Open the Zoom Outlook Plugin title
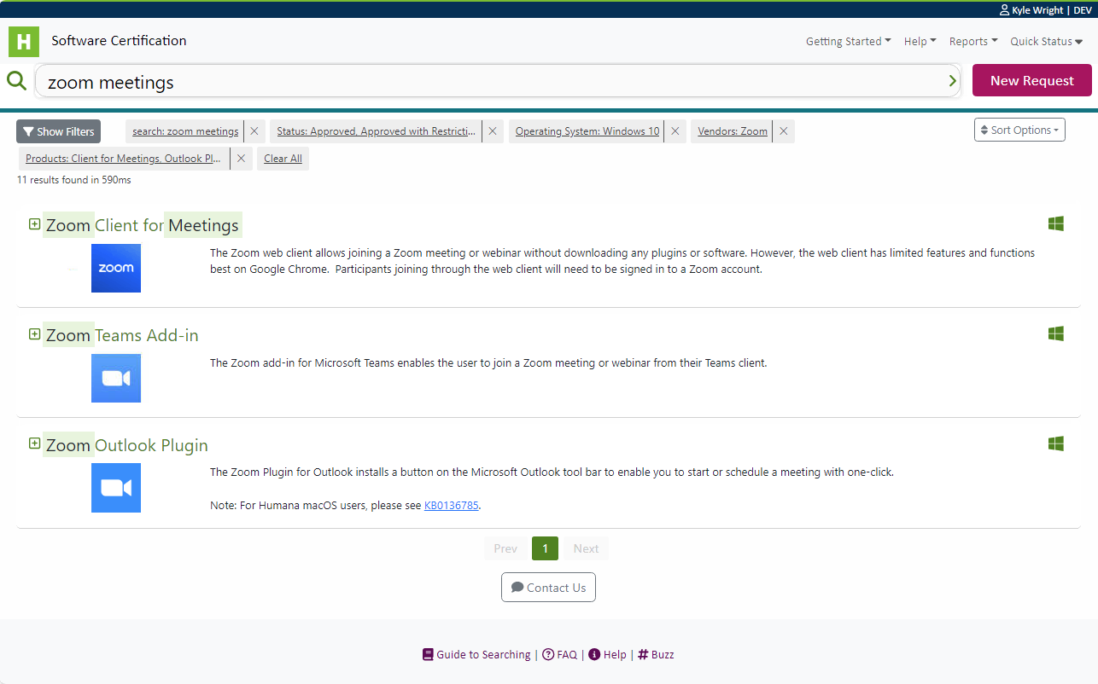Screen dimensions: 1098x684 pyautogui.click(x=127, y=445)
